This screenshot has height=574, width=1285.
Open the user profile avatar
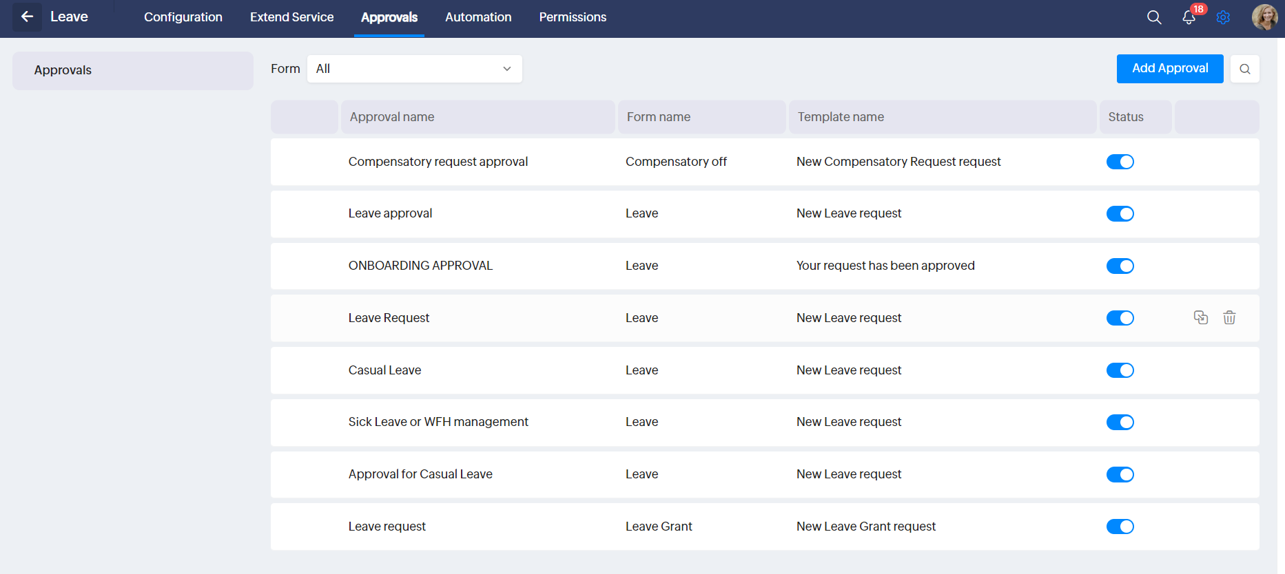[x=1264, y=17]
